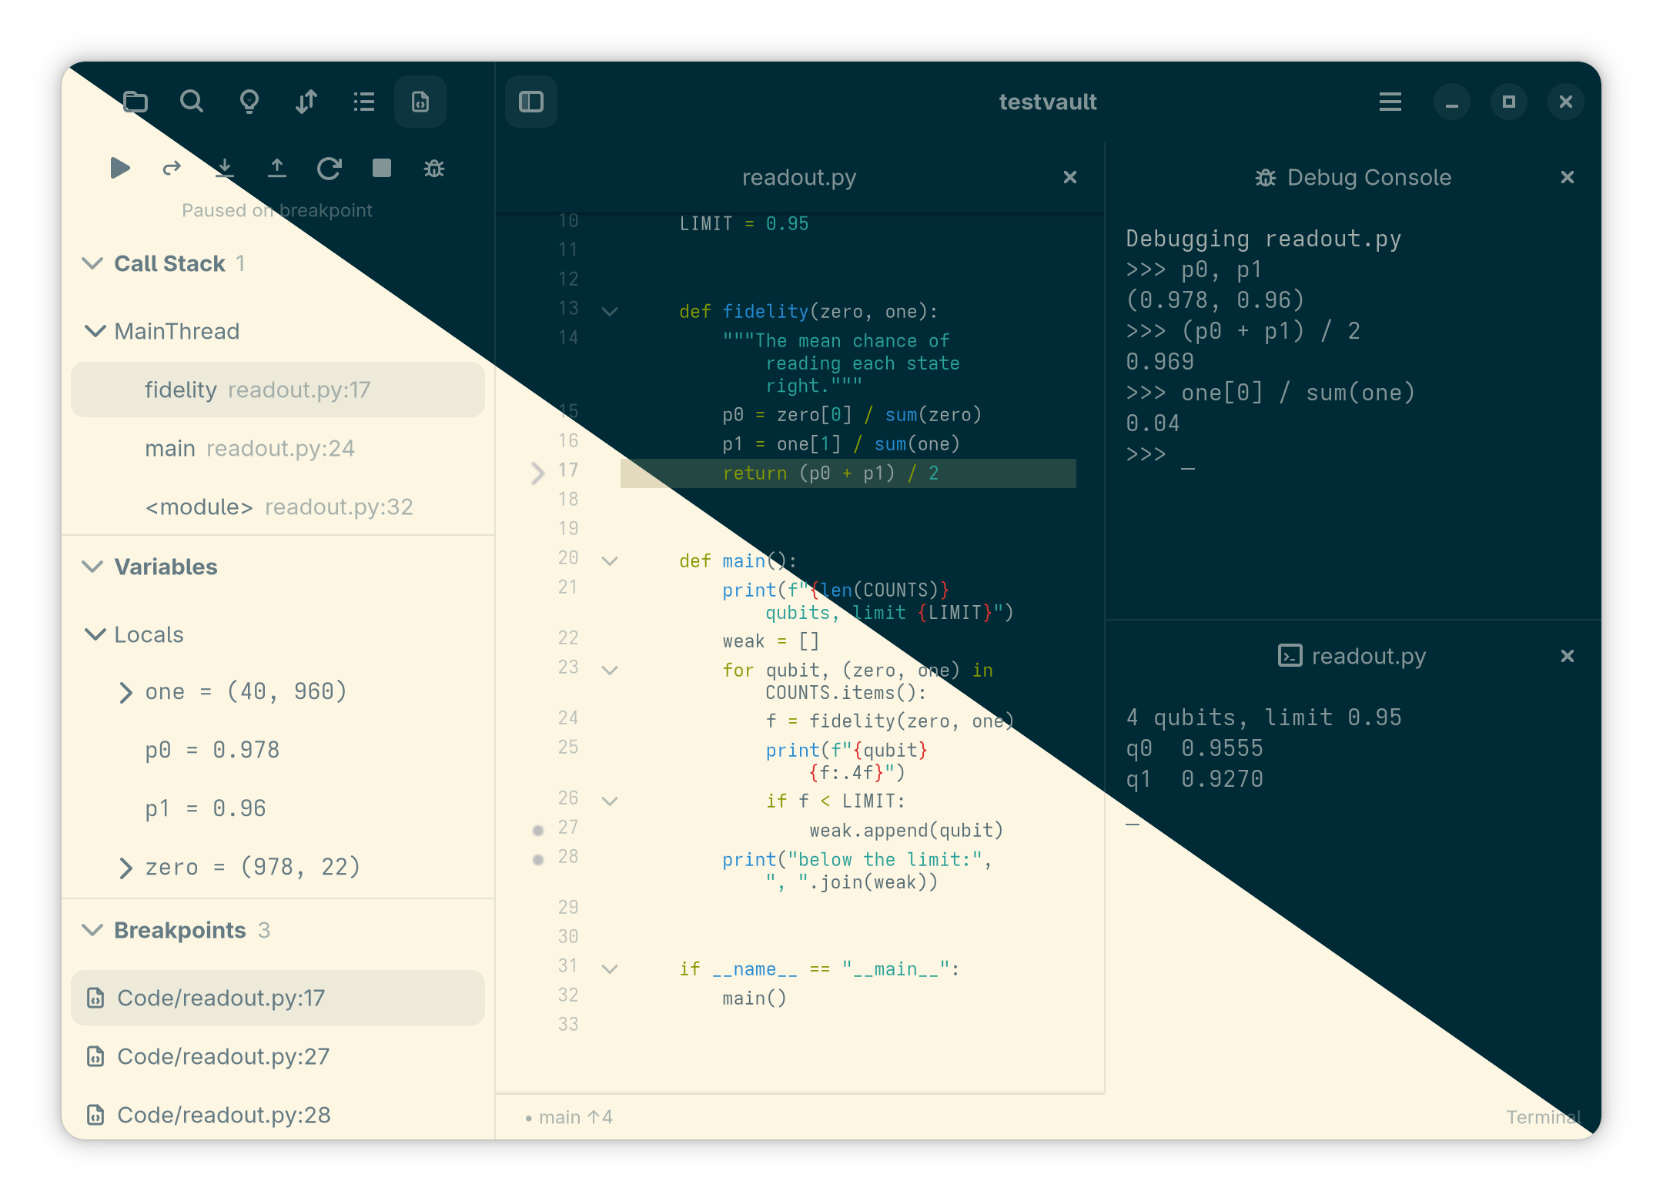Open the source control arrows icon
1663x1201 pixels.
[306, 102]
